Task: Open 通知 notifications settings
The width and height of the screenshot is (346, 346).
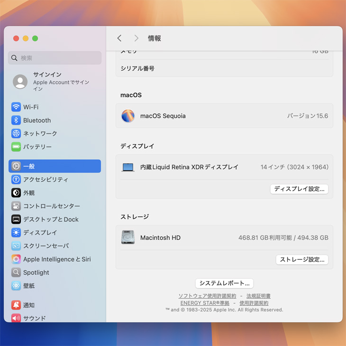Action: [x=29, y=305]
